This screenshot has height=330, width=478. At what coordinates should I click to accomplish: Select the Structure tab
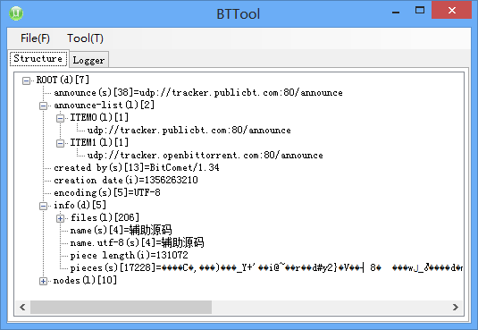(x=38, y=58)
